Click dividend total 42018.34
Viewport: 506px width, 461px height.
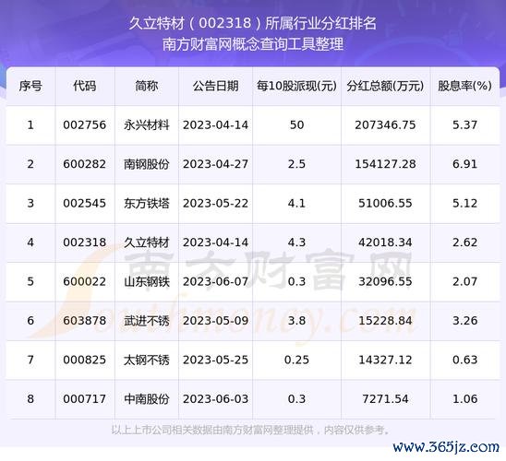click(x=385, y=242)
